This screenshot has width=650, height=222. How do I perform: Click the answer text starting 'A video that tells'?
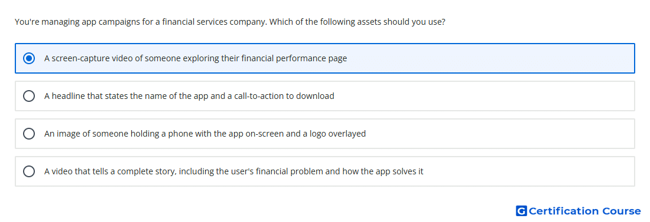pyautogui.click(x=234, y=171)
